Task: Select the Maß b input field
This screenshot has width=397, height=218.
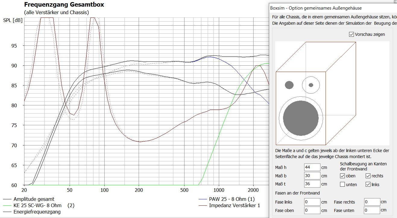Action: click(311, 176)
